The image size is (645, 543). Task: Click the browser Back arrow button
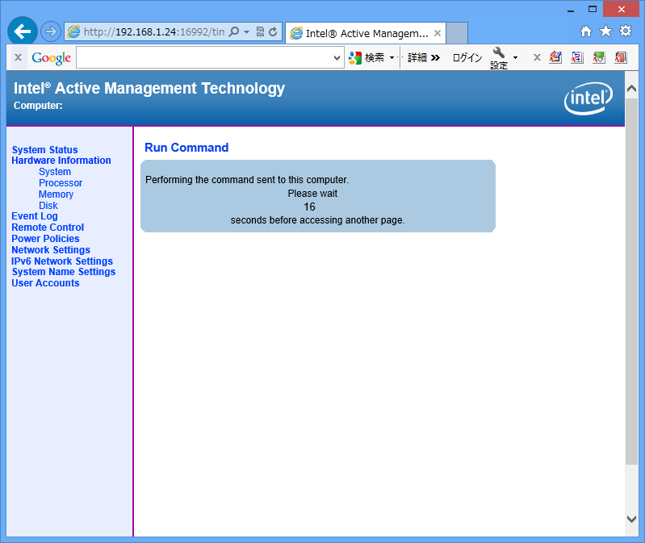click(x=23, y=31)
